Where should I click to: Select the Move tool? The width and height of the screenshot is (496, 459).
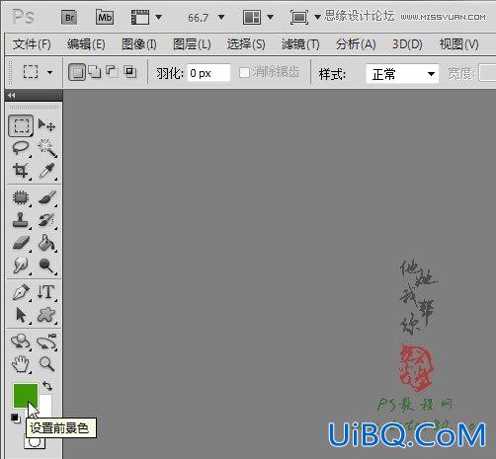(x=46, y=125)
